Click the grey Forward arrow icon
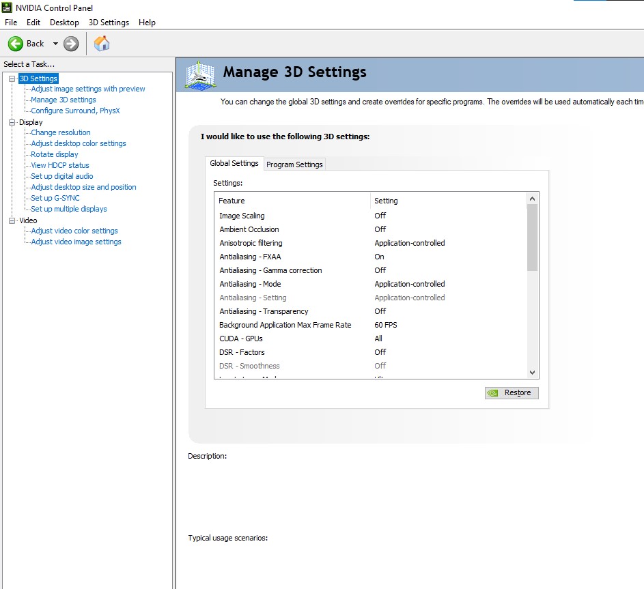644x589 pixels. click(71, 44)
